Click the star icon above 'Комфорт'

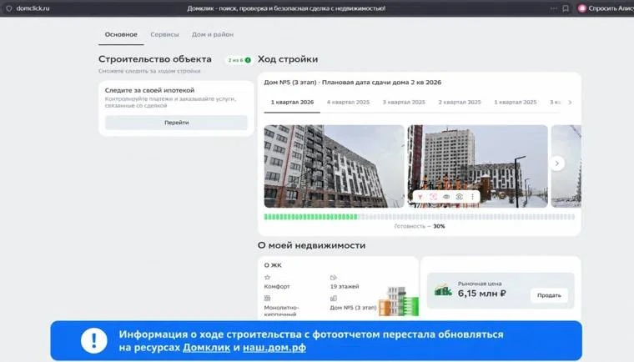coord(267,277)
